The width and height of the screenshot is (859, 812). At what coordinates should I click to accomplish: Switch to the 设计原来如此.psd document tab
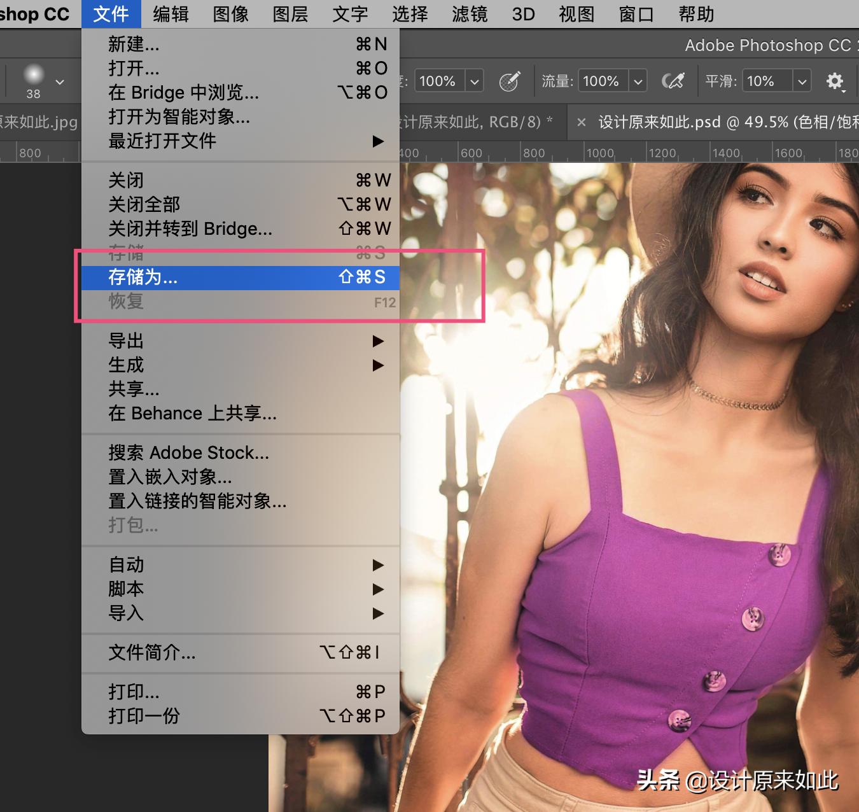click(700, 122)
